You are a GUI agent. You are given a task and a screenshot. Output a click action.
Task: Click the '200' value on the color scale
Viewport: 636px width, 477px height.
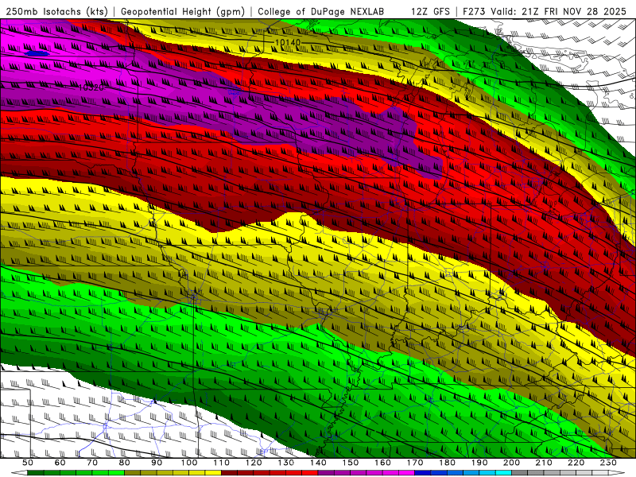511,463
